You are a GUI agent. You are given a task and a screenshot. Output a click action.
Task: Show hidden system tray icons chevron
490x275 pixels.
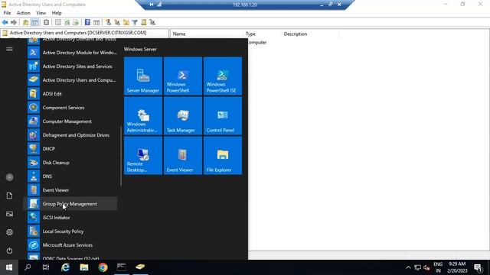point(408,267)
